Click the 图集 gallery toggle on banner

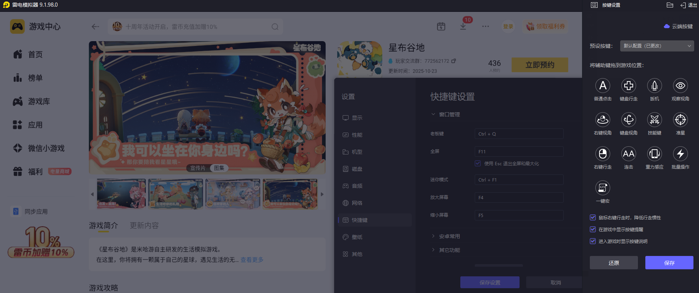219,168
